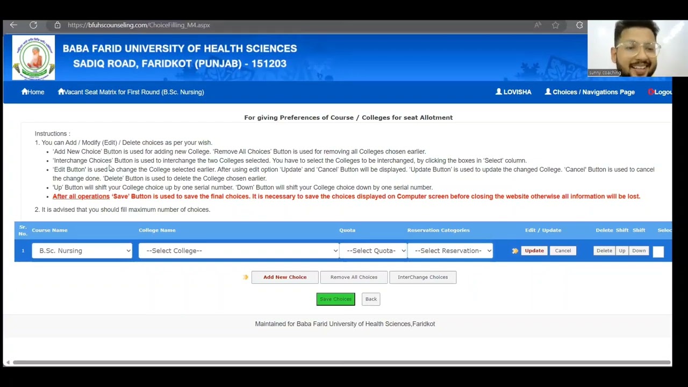The width and height of the screenshot is (688, 387).
Task: Open browser extensions icon
Action: pos(579,25)
